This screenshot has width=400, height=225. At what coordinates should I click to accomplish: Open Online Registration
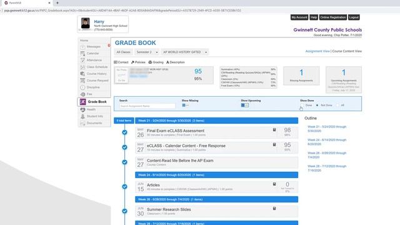pos(333,17)
